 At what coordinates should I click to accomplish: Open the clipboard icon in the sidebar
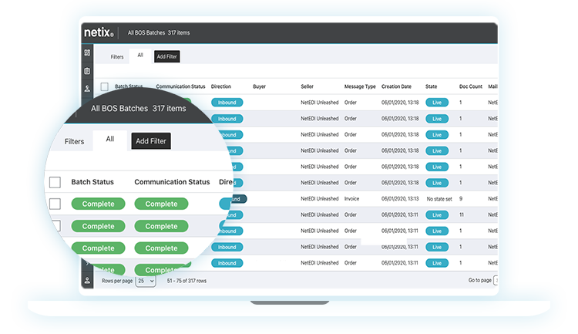(87, 71)
